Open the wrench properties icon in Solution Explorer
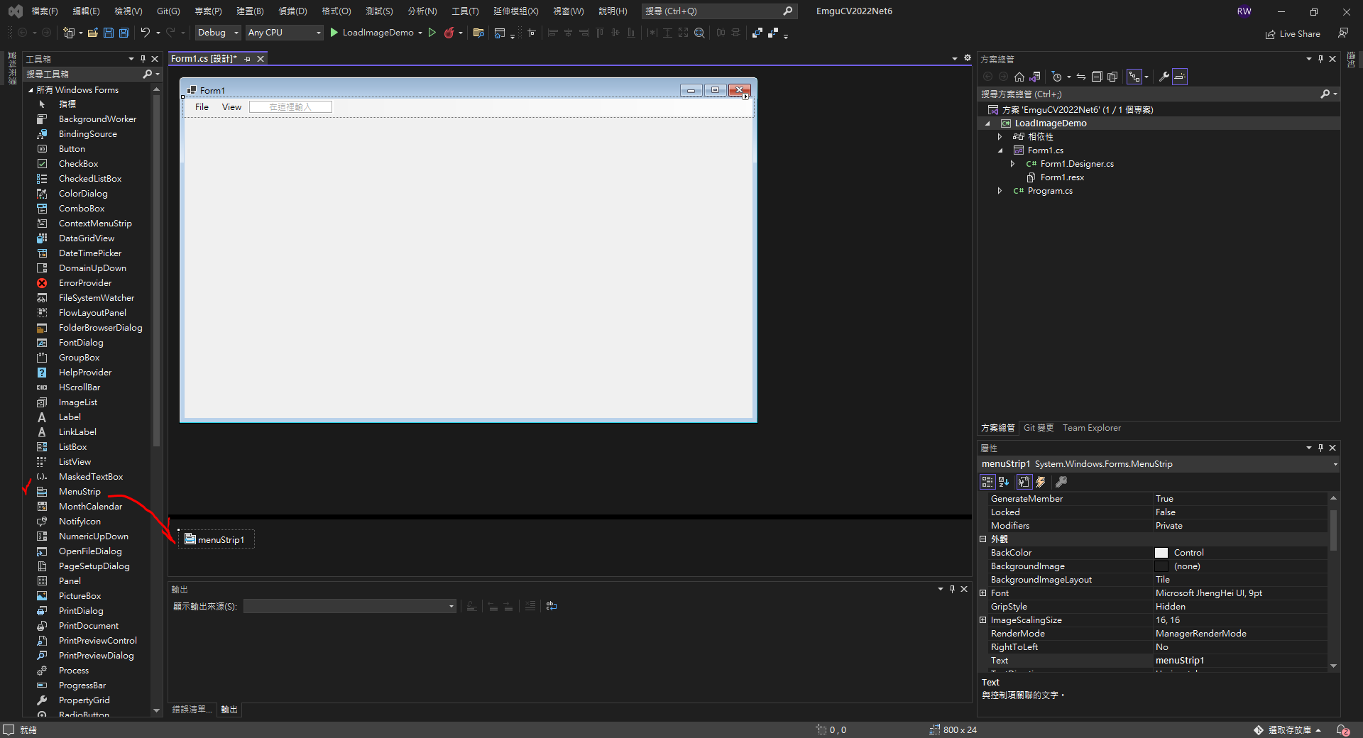 1164,77
